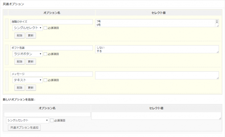Click scroll-down arrow in 指輪のサイズ select values

click(217, 22)
